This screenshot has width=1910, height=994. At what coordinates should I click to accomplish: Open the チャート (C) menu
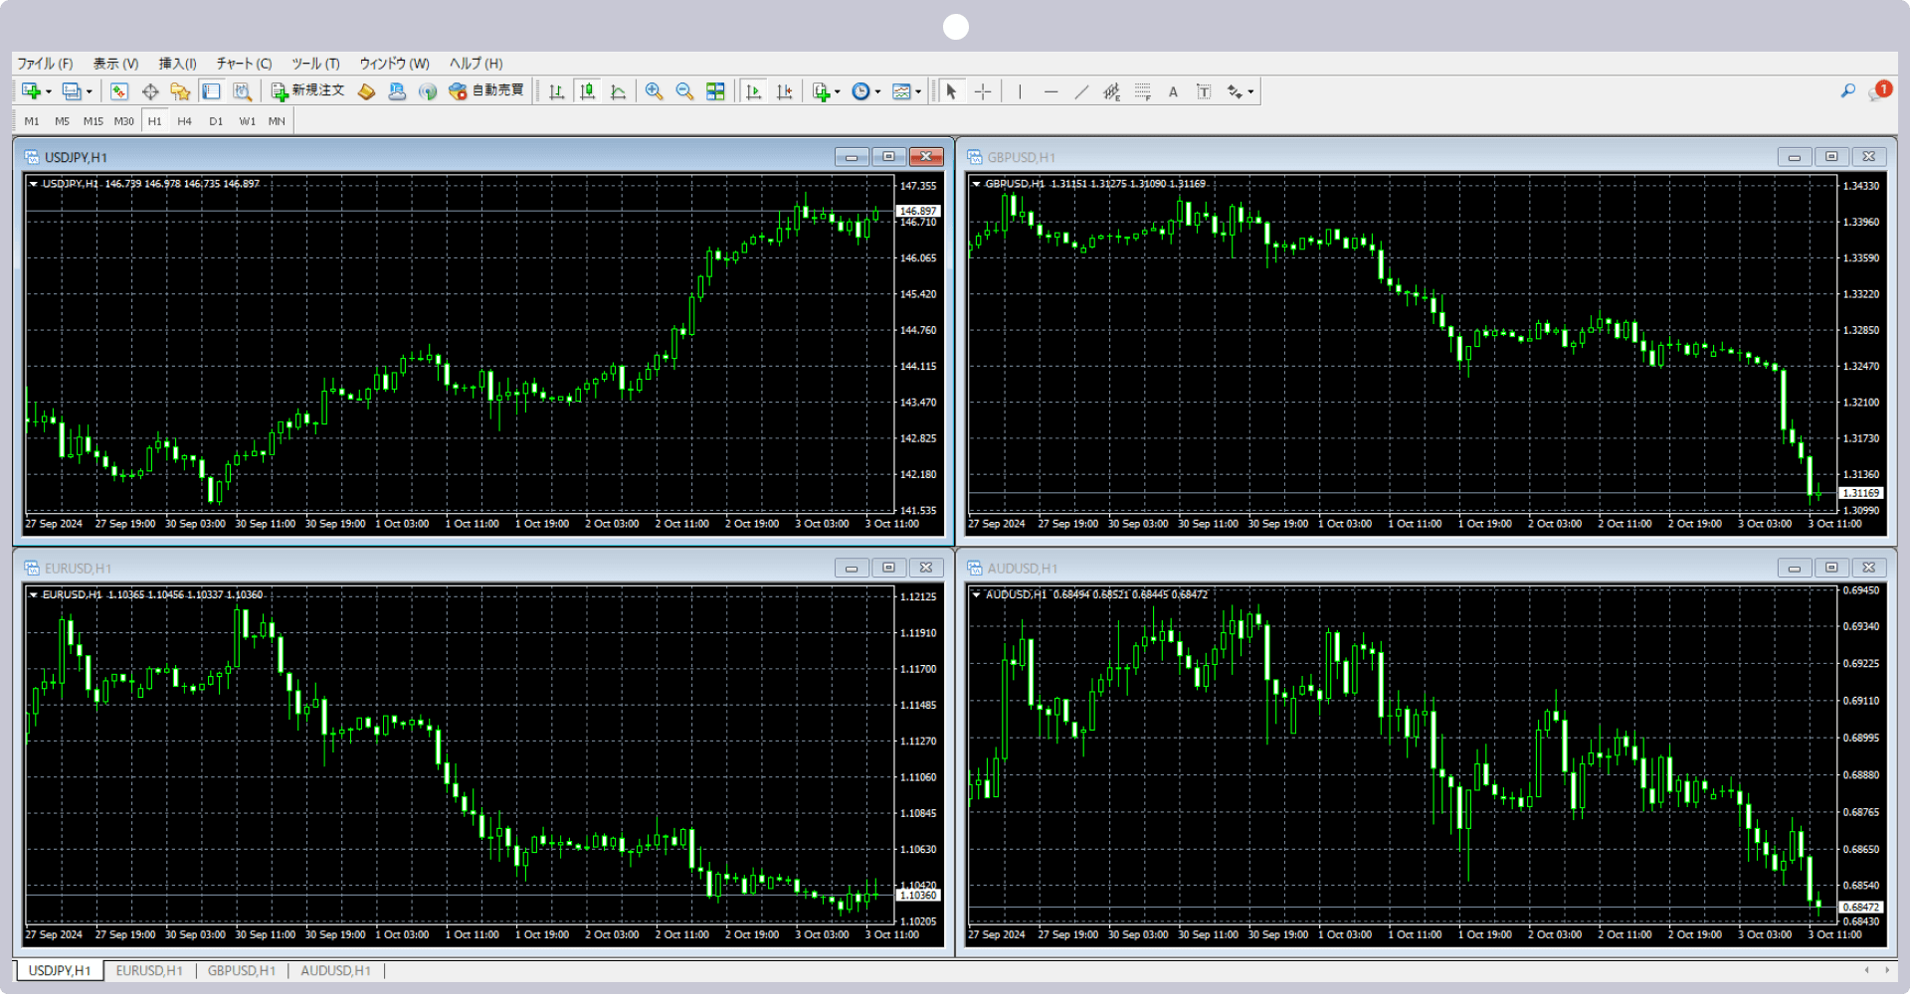[244, 64]
